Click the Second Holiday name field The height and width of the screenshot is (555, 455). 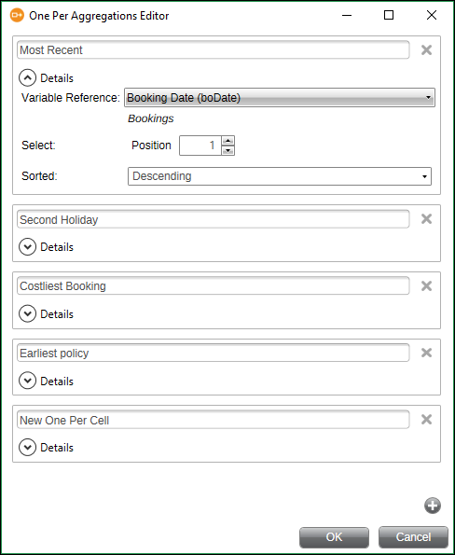[214, 219]
